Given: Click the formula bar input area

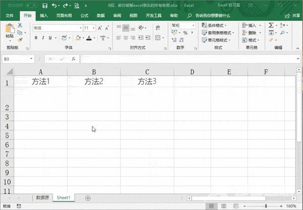Looking at the screenshot, I should 187,59.
